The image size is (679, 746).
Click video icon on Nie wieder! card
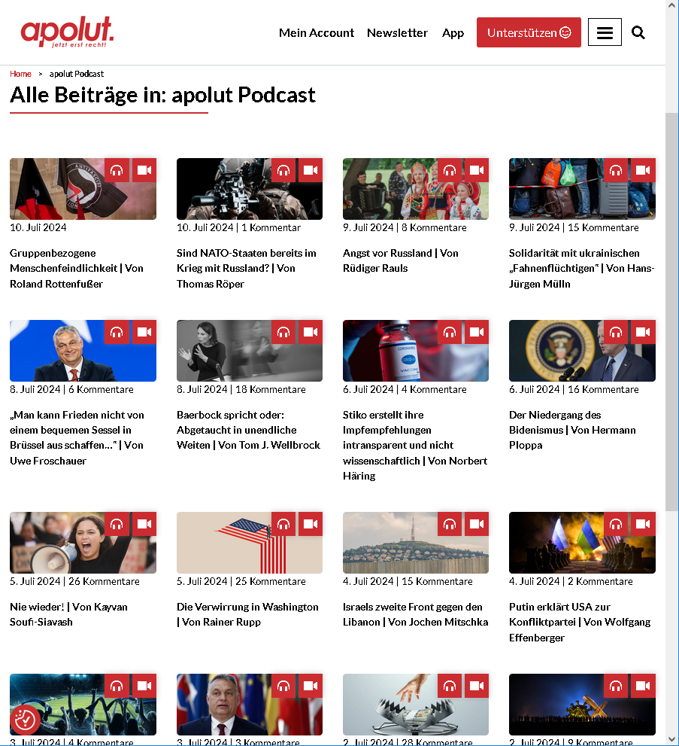tap(144, 524)
